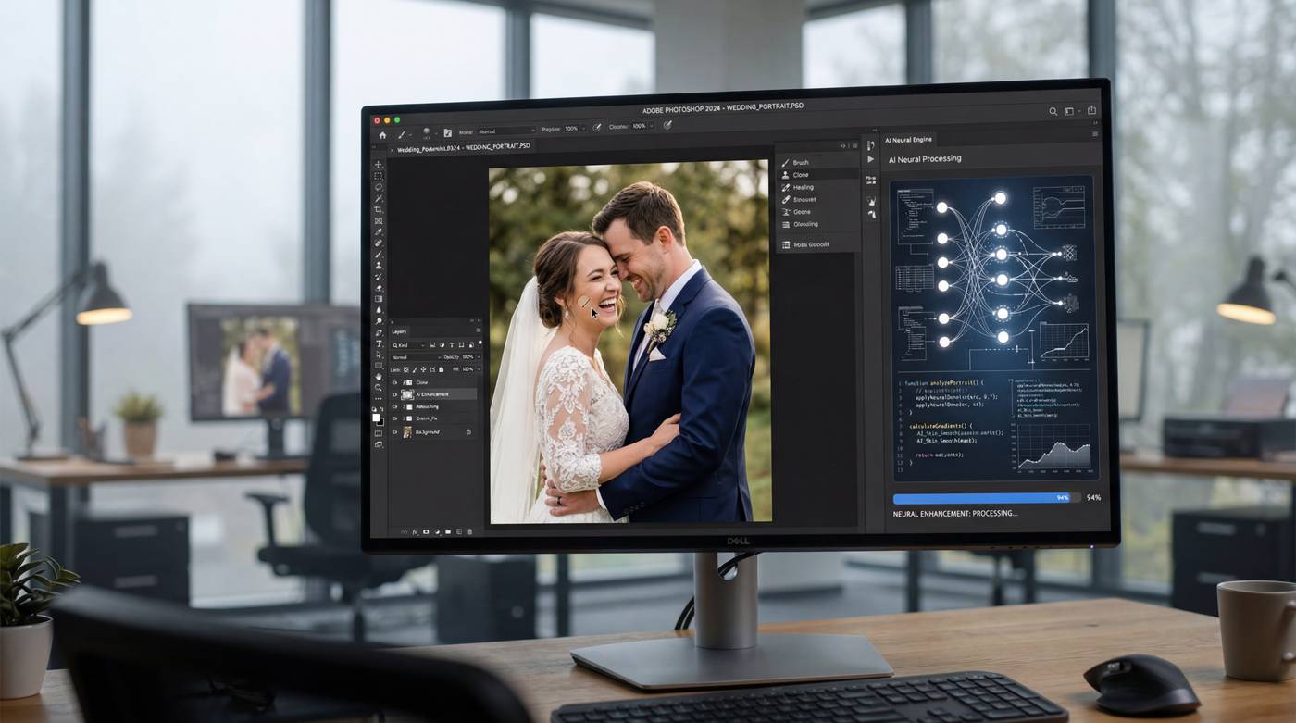Toggle visibility of the Grain_Fix layer
This screenshot has width=1296, height=723.
[x=394, y=418]
